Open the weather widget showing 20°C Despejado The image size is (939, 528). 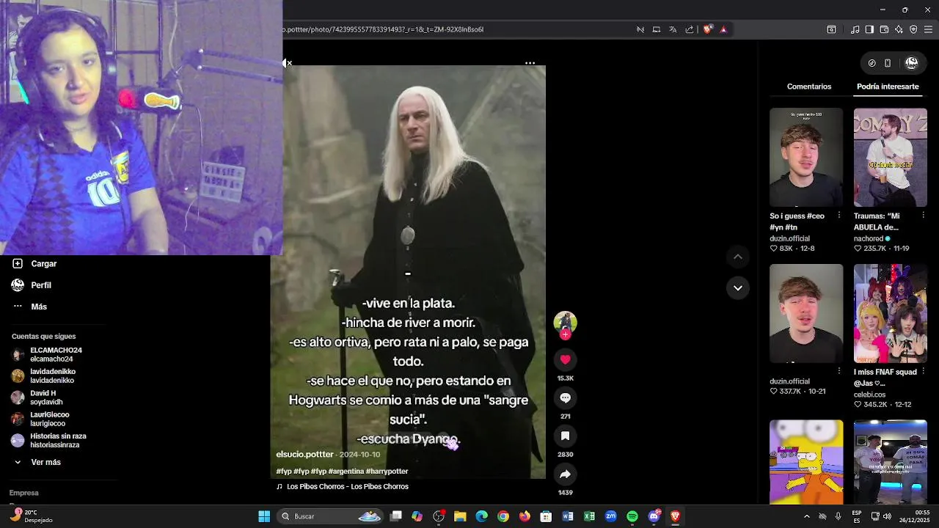pos(32,516)
